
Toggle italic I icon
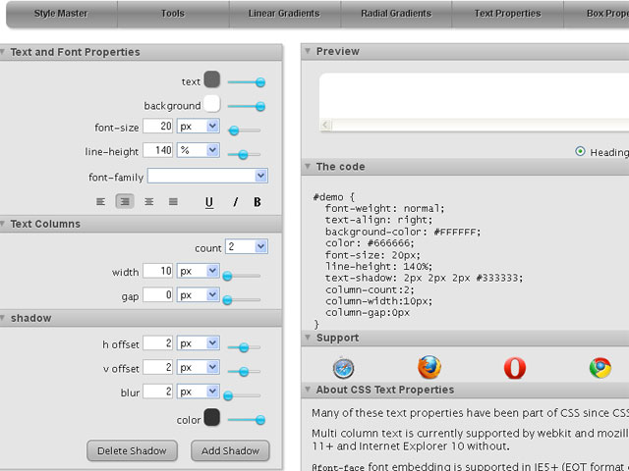coord(236,202)
